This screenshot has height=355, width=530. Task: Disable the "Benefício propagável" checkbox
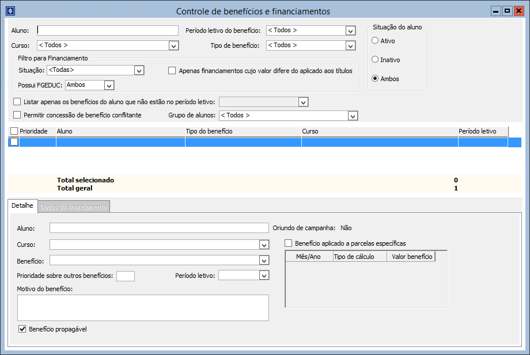click(x=22, y=329)
